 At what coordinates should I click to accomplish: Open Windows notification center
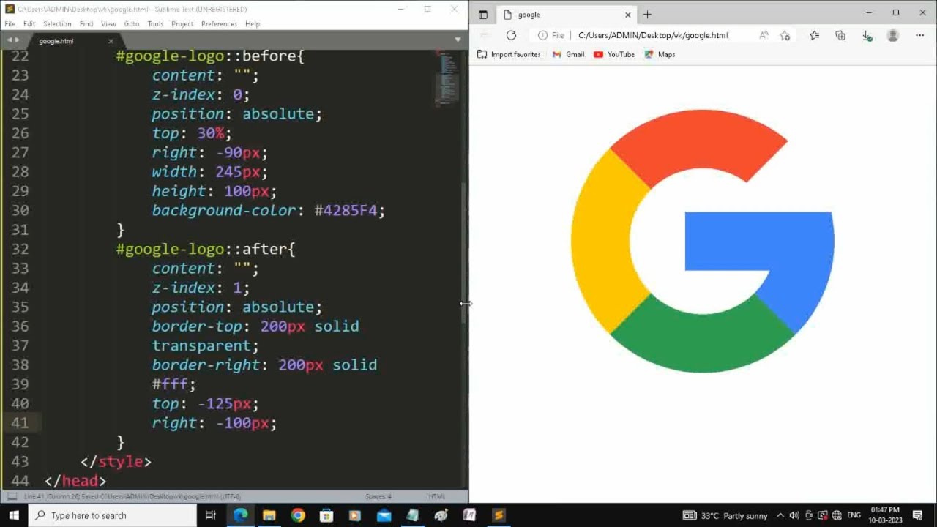pyautogui.click(x=918, y=515)
